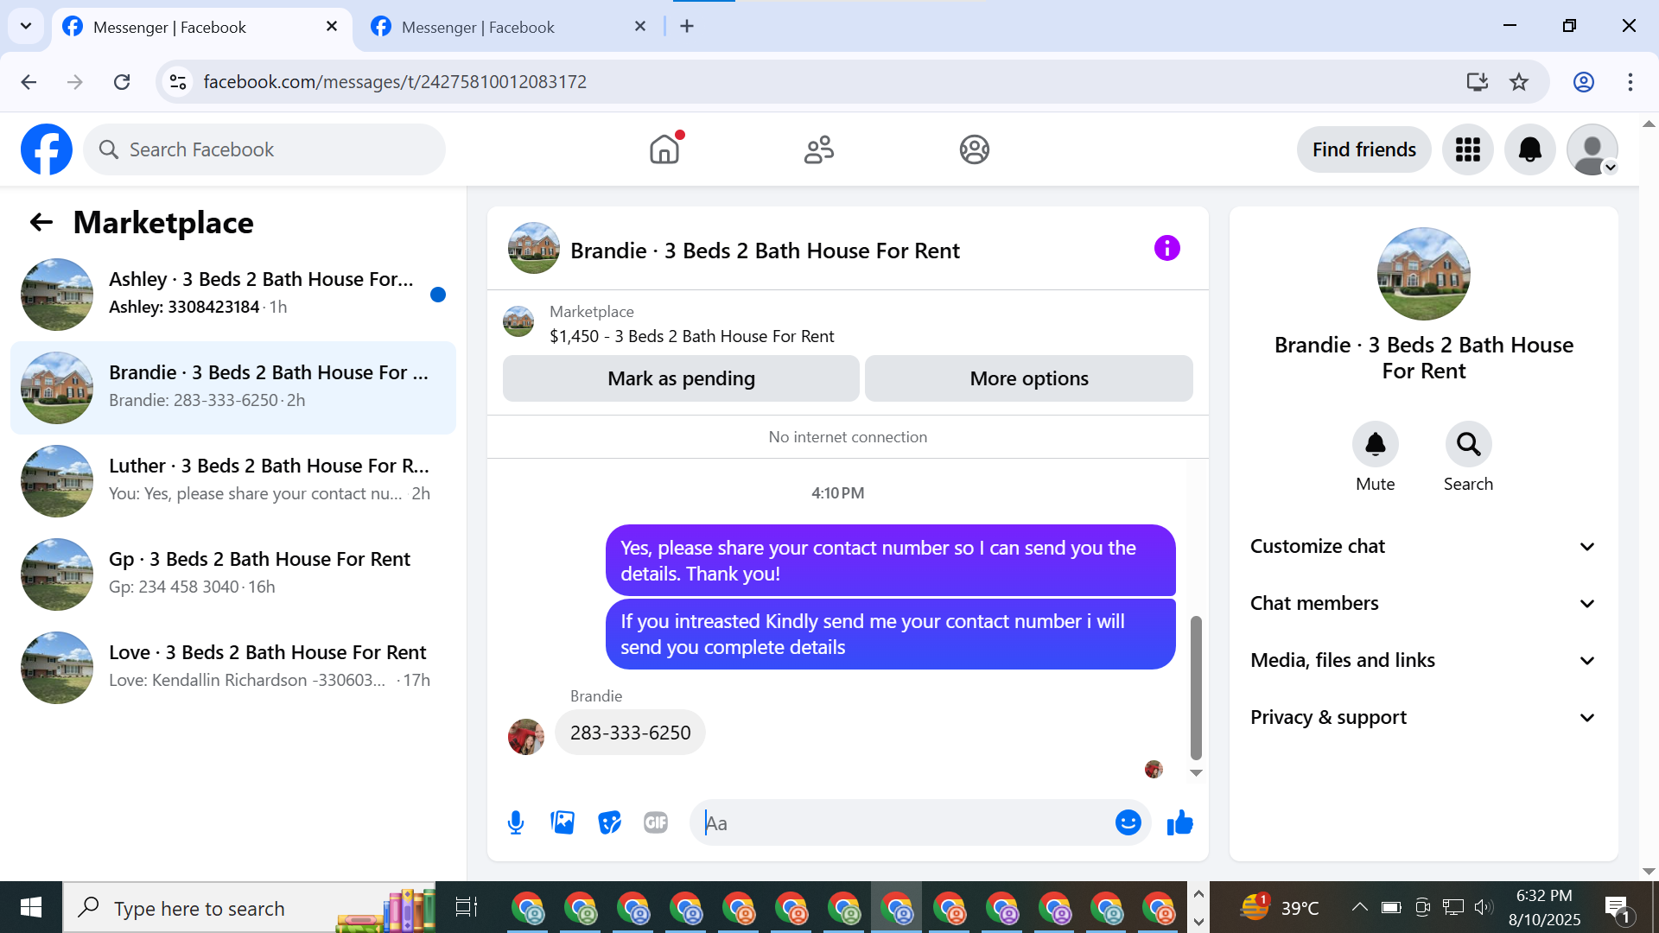Click the voice clip microphone icon
Image resolution: width=1659 pixels, height=933 pixels.
pyautogui.click(x=516, y=823)
